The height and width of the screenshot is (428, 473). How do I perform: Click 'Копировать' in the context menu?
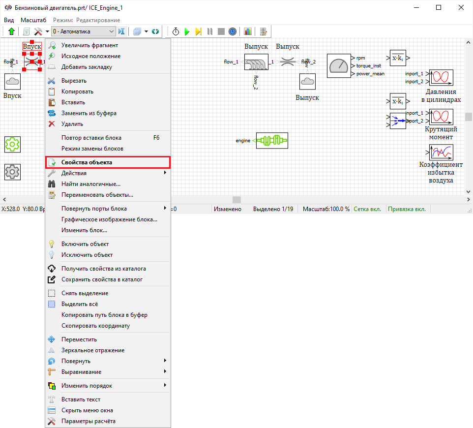pyautogui.click(x=77, y=92)
